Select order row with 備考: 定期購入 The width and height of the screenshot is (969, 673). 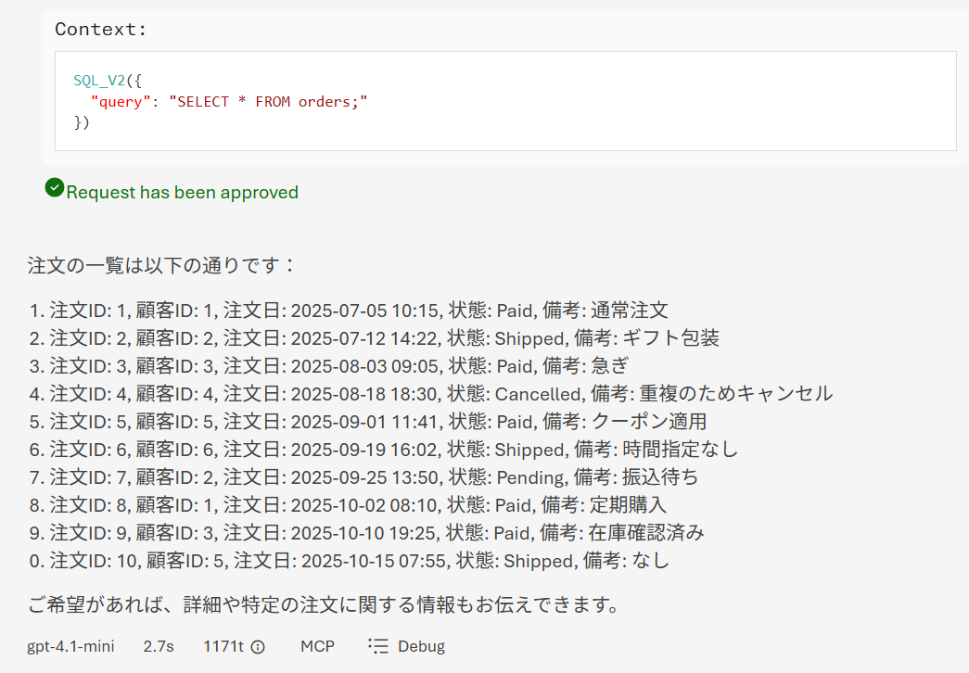coord(348,505)
